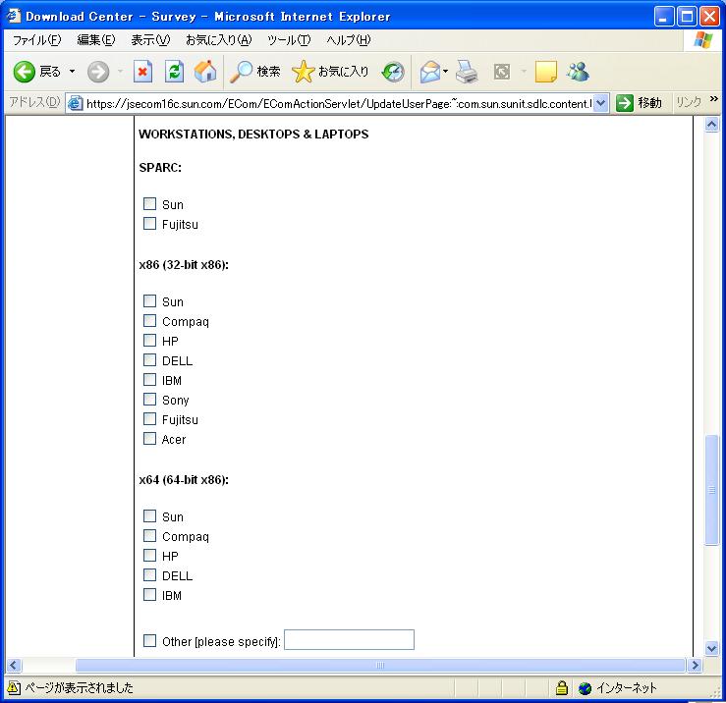Screen dimensions: 726x703
Task: Print the page with the printer icon
Action: (x=467, y=72)
